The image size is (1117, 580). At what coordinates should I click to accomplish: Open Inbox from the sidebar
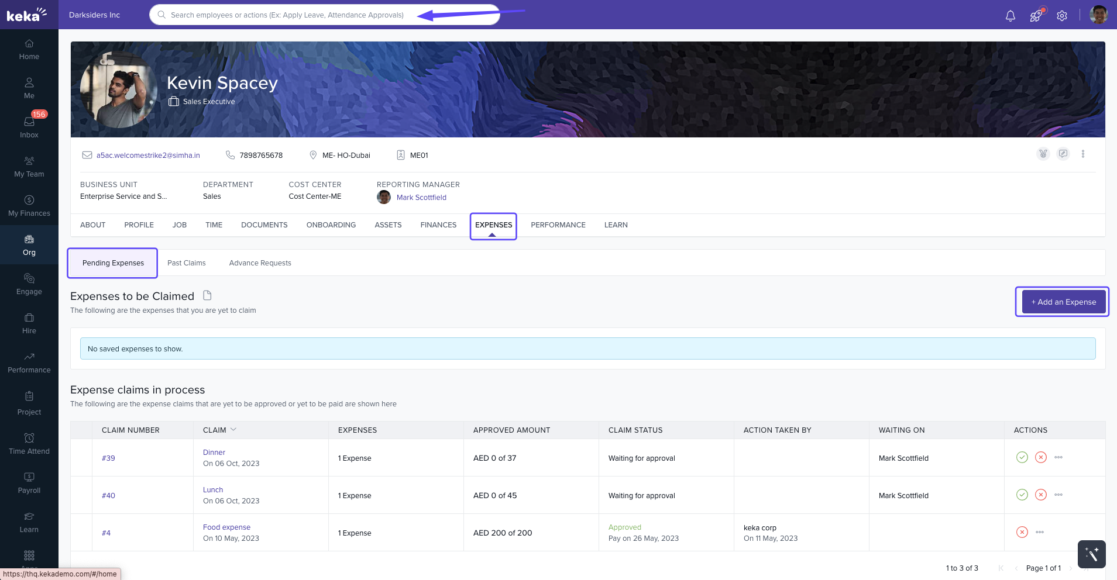(29, 126)
